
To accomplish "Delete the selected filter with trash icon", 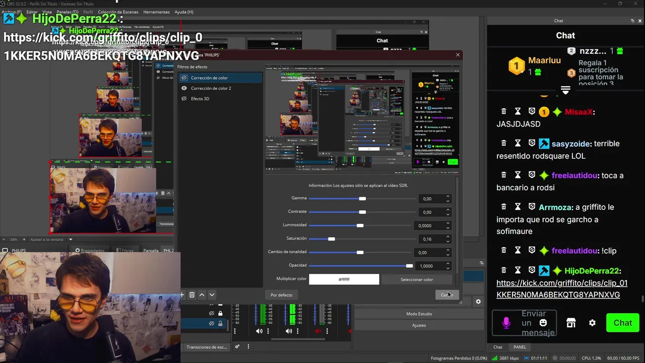I will 192,295.
